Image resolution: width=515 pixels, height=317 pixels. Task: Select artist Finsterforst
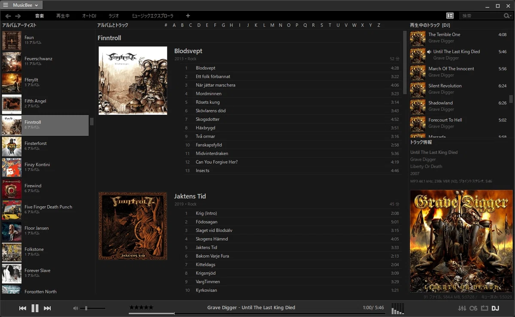tap(45, 147)
